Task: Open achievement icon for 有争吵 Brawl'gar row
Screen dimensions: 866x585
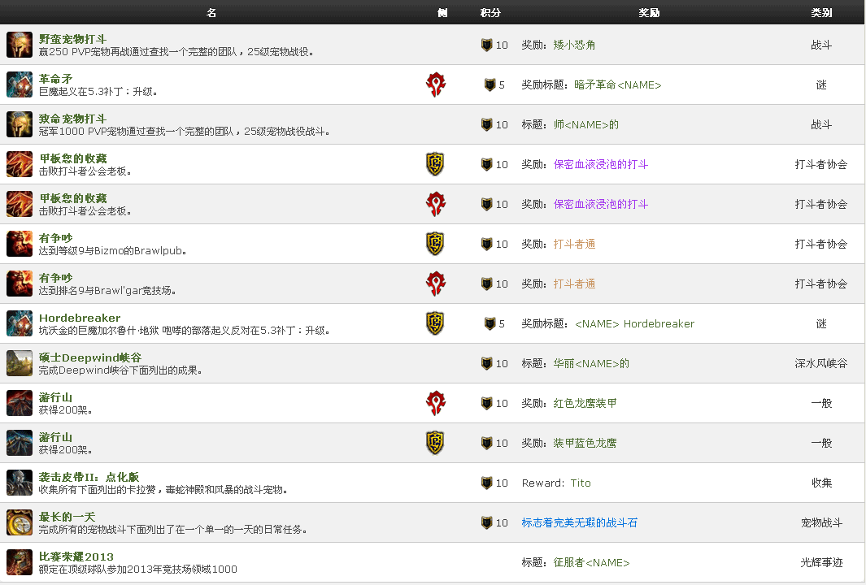Action: [x=20, y=284]
